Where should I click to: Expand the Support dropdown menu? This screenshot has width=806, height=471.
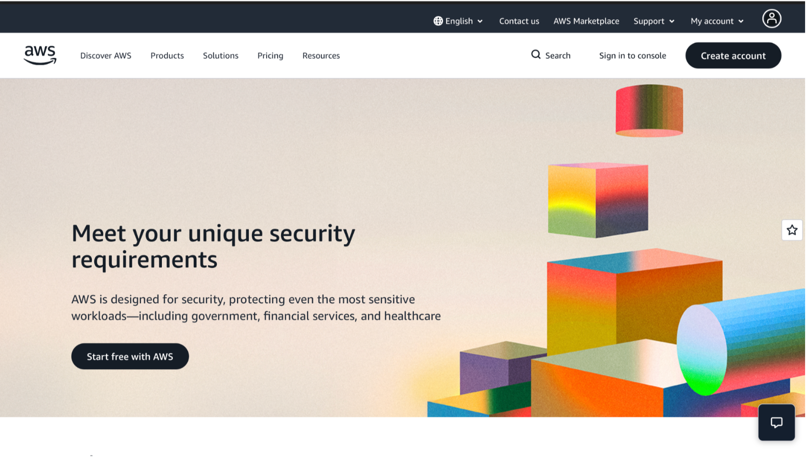click(654, 21)
